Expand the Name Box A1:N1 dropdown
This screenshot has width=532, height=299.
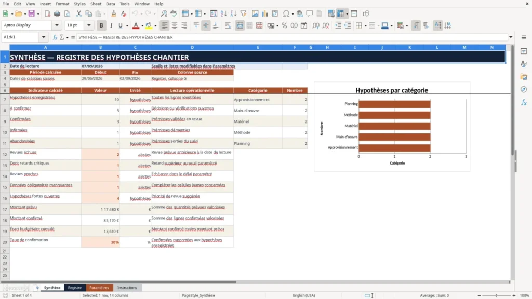click(x=44, y=37)
